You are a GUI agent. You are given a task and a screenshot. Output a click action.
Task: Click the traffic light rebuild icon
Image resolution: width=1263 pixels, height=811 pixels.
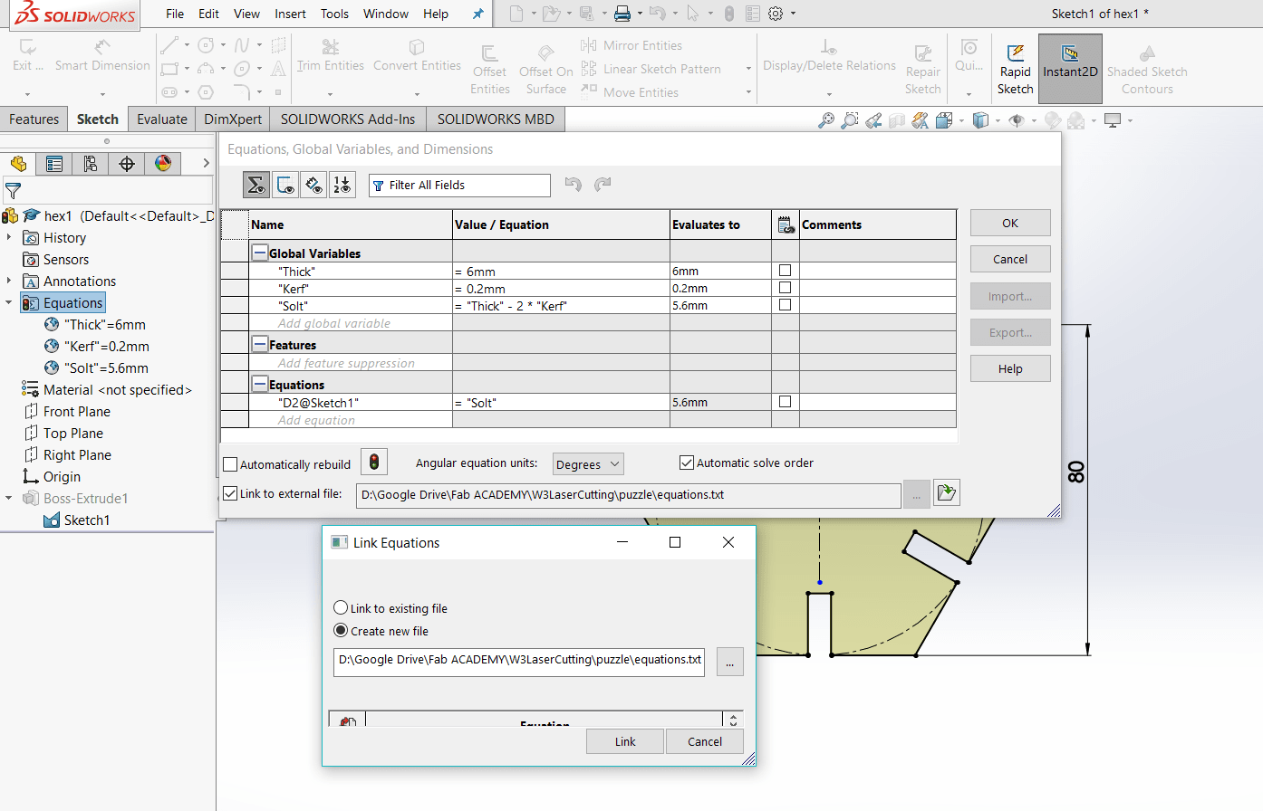point(373,463)
